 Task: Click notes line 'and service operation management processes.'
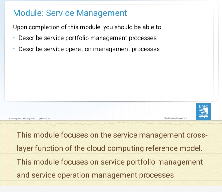(96, 175)
